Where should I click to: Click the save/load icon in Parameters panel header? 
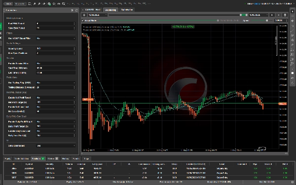point(76,10)
